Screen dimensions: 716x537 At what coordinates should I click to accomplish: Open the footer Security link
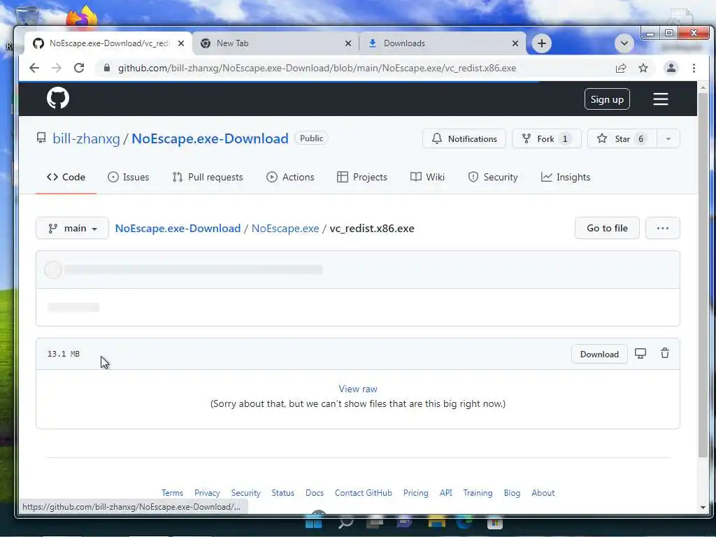point(245,493)
